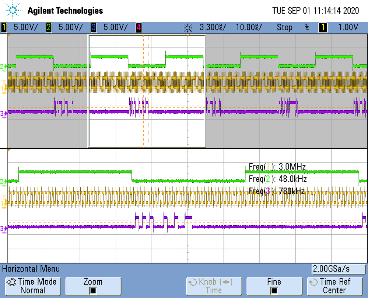Viewport: 368px width, 298px height.
Task: Click the 3.300 µs delay value
Action: pos(213,28)
